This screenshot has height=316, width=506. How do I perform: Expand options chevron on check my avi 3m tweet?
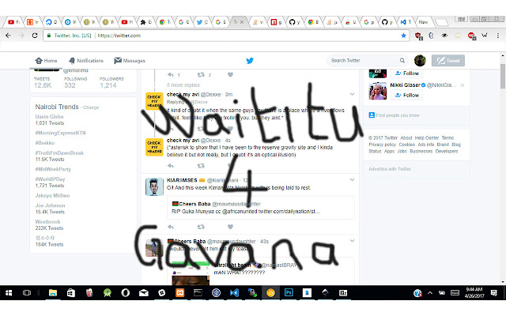click(x=352, y=94)
